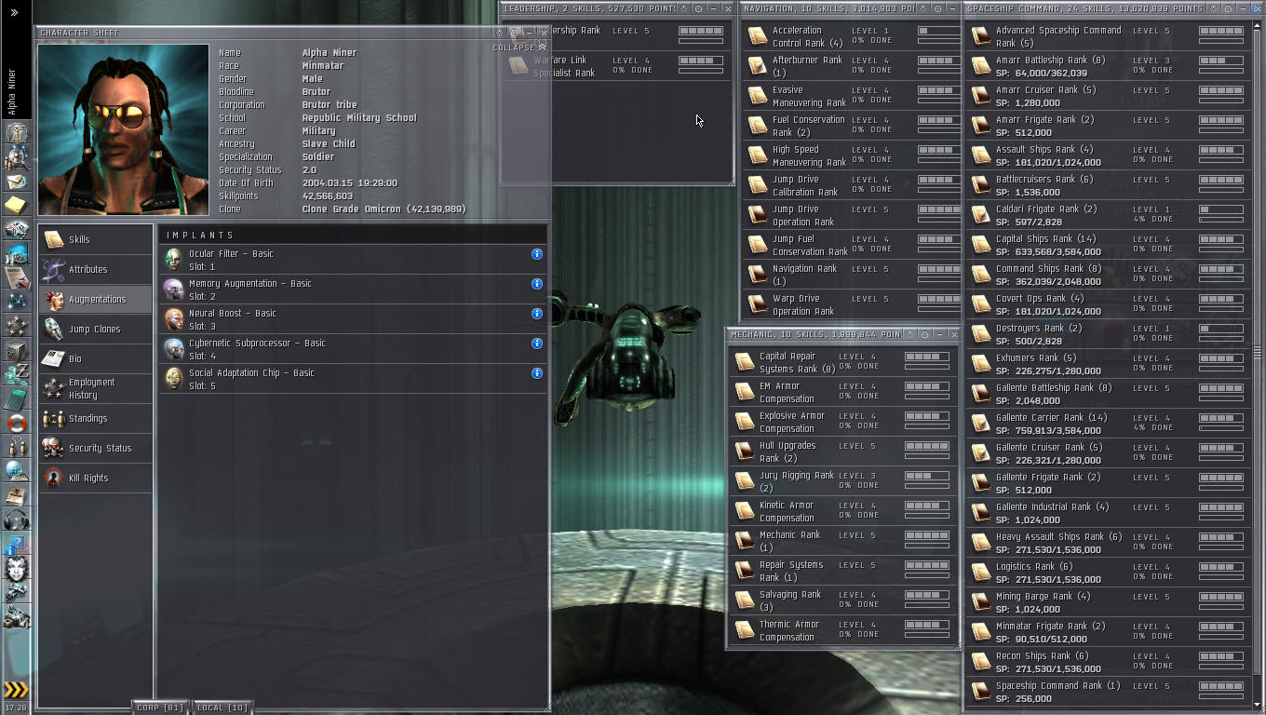Screen dimensions: 1266x715
Task: Pin the Character Sheet window
Action: pyautogui.click(x=514, y=33)
